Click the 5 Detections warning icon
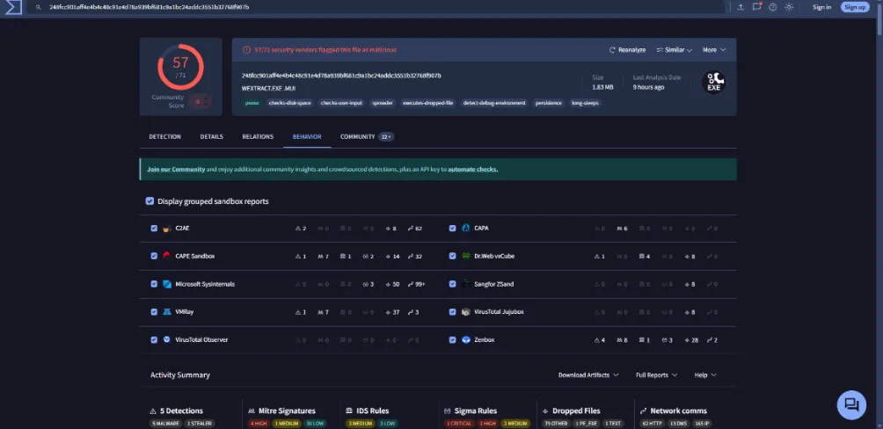 tap(153, 411)
